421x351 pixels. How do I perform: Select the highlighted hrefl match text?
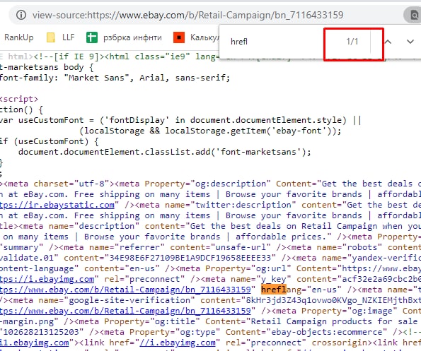tap(274, 290)
